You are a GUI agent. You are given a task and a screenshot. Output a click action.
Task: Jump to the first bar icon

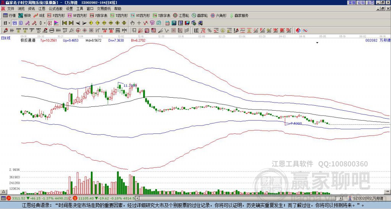pos(64,23)
